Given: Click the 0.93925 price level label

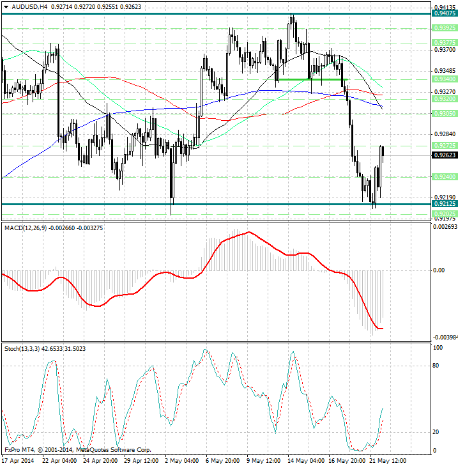Looking at the screenshot, I should click(445, 28).
